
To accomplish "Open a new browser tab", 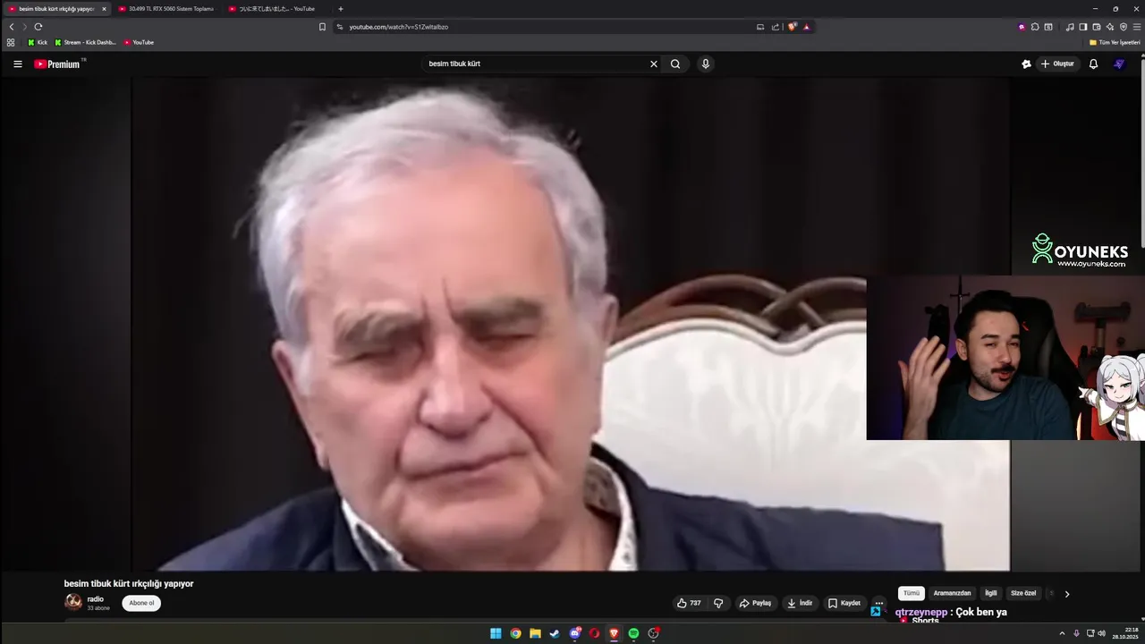I will [x=341, y=9].
